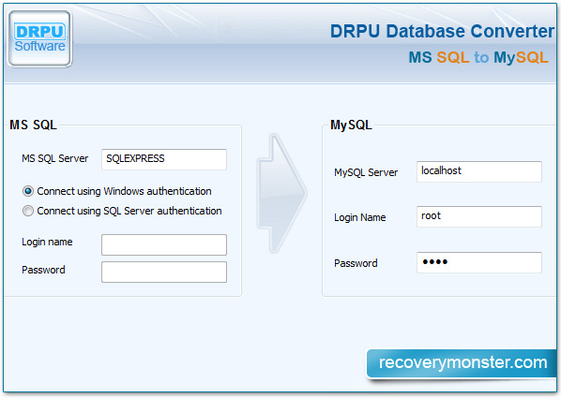Click the Login Name label in MySQL group
This screenshot has width=561, height=398.
pyautogui.click(x=360, y=217)
